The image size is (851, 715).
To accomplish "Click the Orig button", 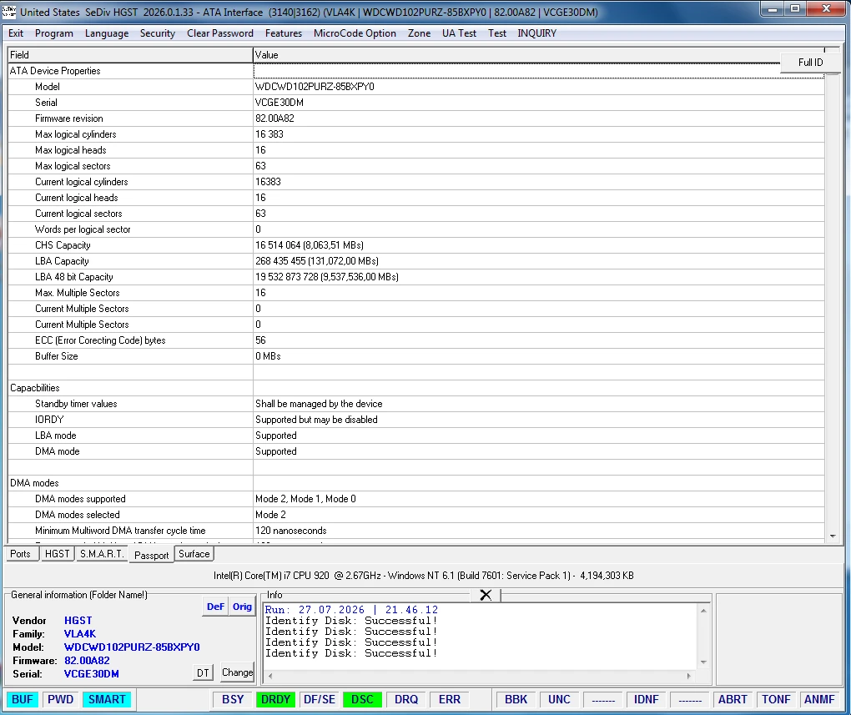I will (x=242, y=607).
